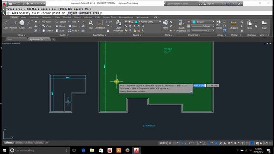Image resolution: width=274 pixels, height=154 pixels.
Task: Click the cyan ByLayer color swatch
Action: 194,22
